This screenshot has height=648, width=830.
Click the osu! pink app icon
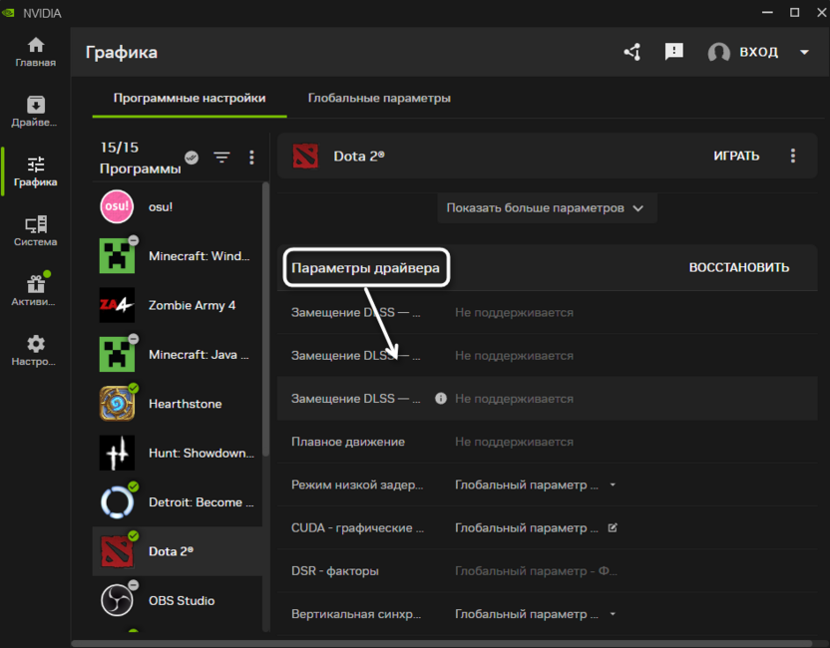tap(117, 206)
